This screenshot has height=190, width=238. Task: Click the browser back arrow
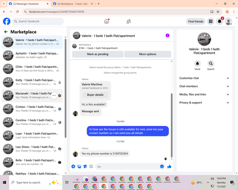4,12
